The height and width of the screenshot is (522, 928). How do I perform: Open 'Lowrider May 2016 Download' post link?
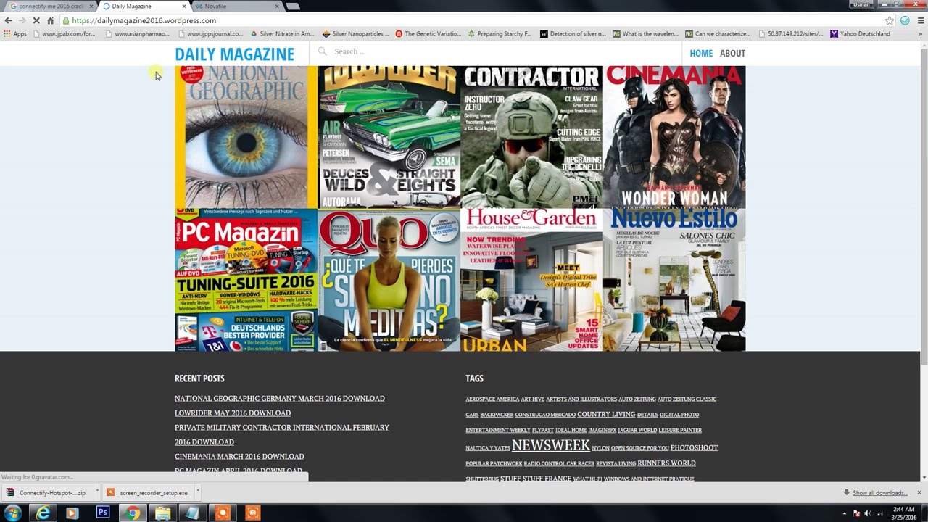click(x=233, y=413)
